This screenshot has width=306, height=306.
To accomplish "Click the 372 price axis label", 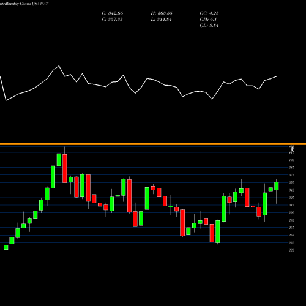I will 292,175.
